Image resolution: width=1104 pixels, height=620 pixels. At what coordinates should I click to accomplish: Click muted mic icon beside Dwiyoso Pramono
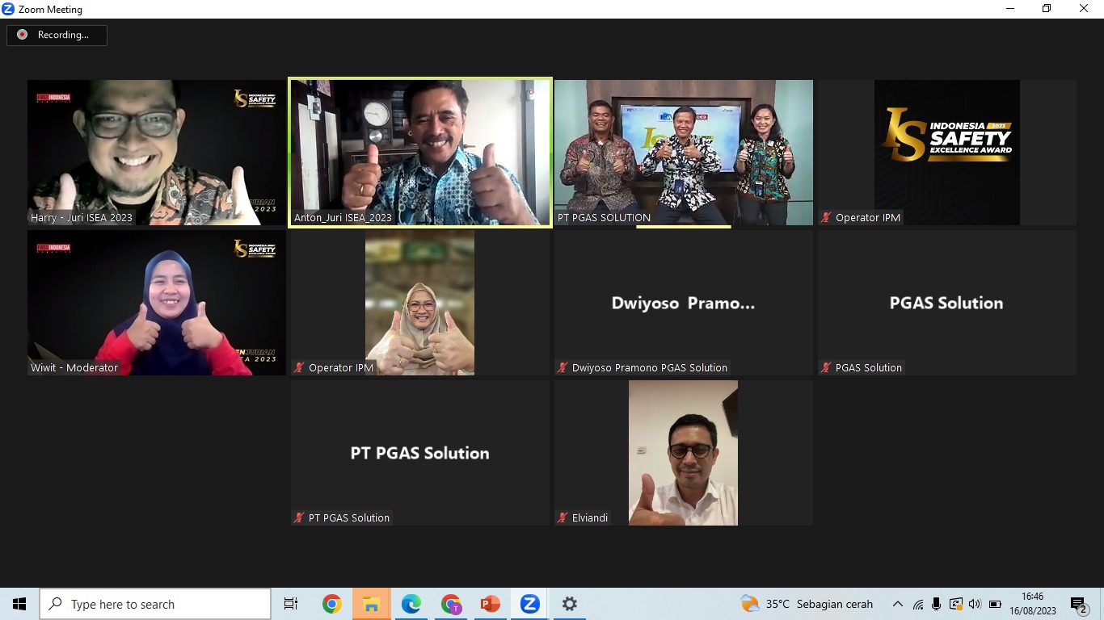click(563, 367)
